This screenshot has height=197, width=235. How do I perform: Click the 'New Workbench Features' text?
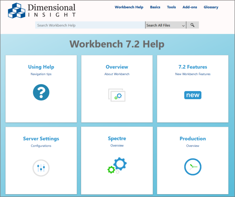pos(193,74)
